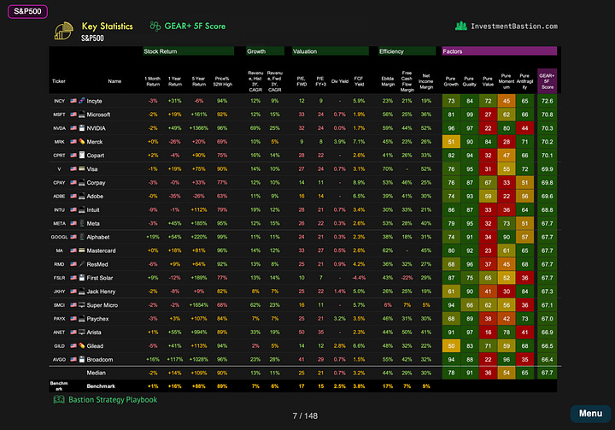The height and width of the screenshot is (430, 615).
Task: Click the Copart company logo icon
Action: point(82,155)
